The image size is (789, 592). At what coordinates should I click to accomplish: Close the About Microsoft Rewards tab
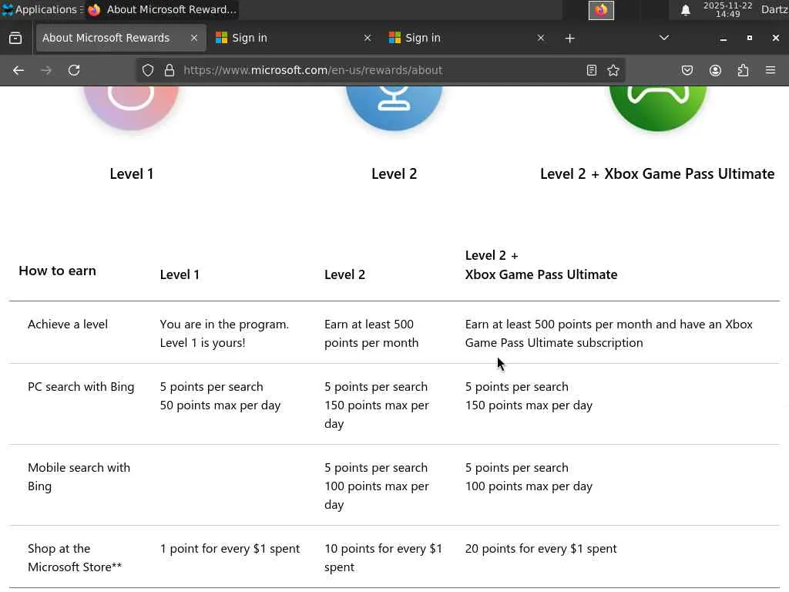click(193, 39)
